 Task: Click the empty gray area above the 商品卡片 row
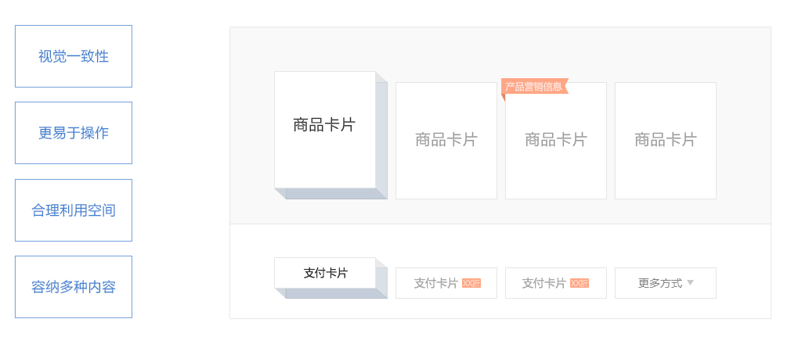[x=500, y=49]
